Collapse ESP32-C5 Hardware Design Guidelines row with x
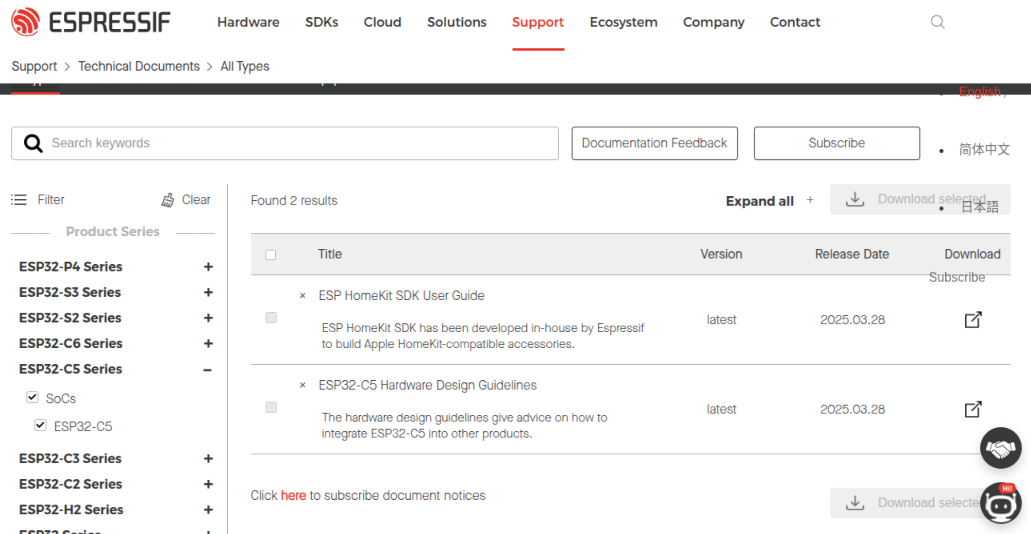 tap(302, 385)
